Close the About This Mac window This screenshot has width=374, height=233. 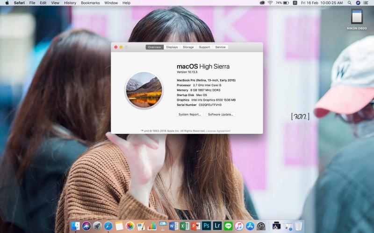tap(116, 47)
